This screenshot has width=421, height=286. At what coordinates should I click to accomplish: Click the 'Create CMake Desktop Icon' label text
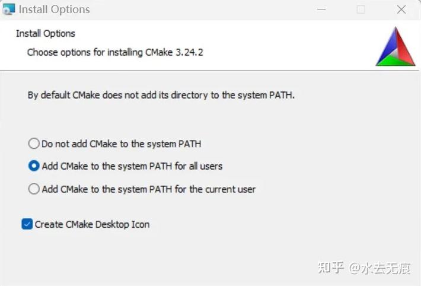(92, 224)
